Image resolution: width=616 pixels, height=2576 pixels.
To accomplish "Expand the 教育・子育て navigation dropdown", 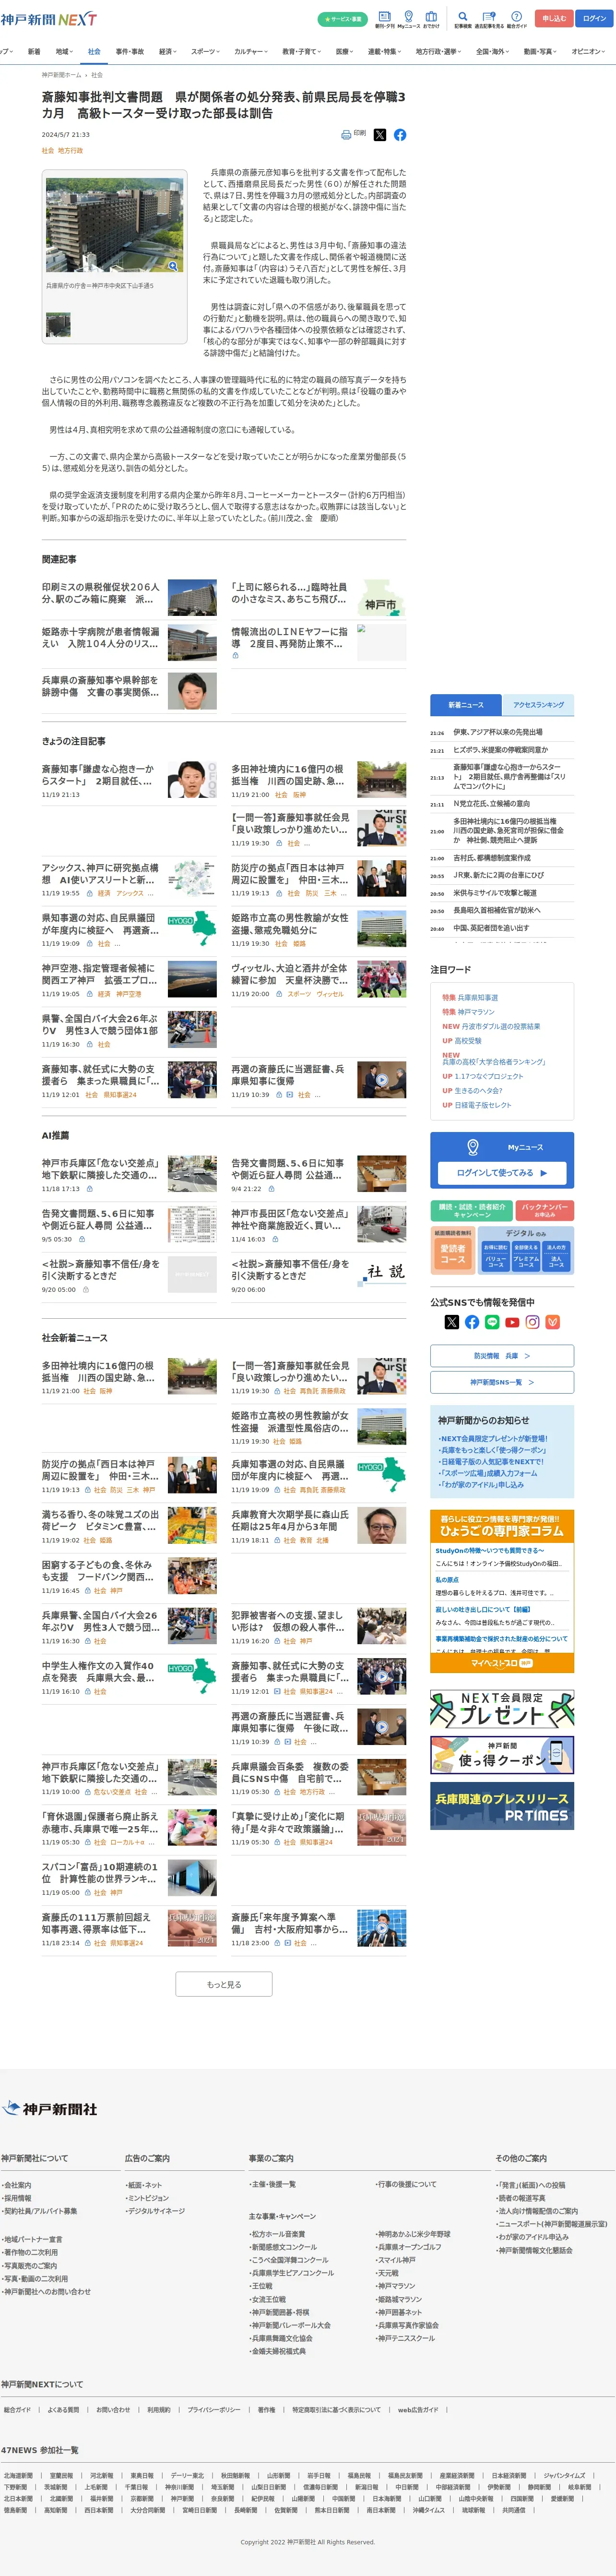I will (302, 51).
